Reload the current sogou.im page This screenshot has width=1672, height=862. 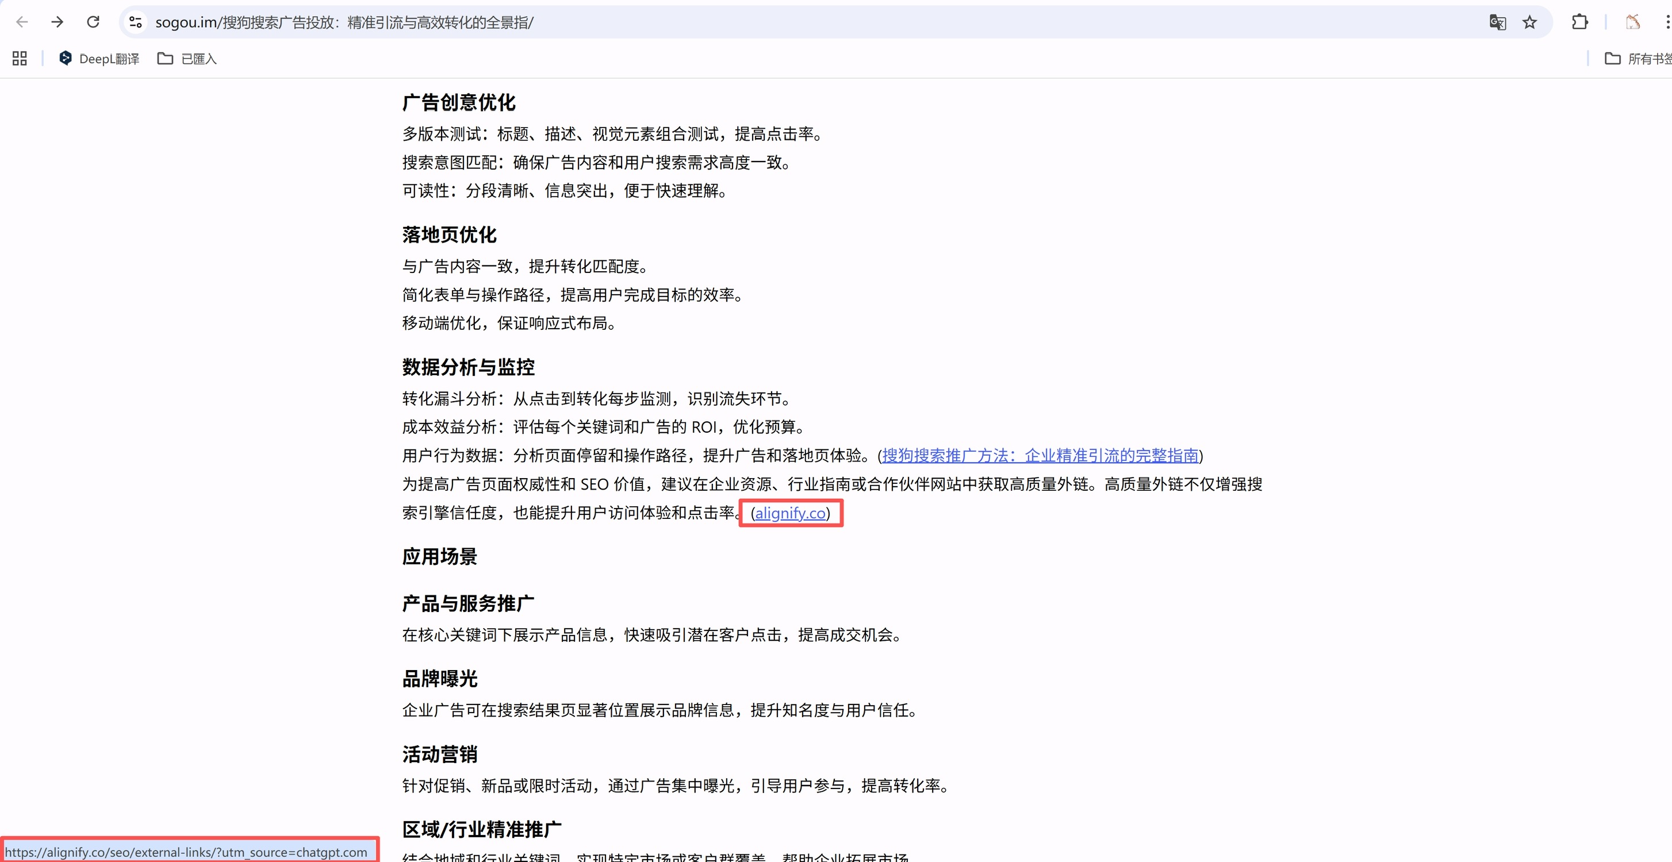[93, 22]
